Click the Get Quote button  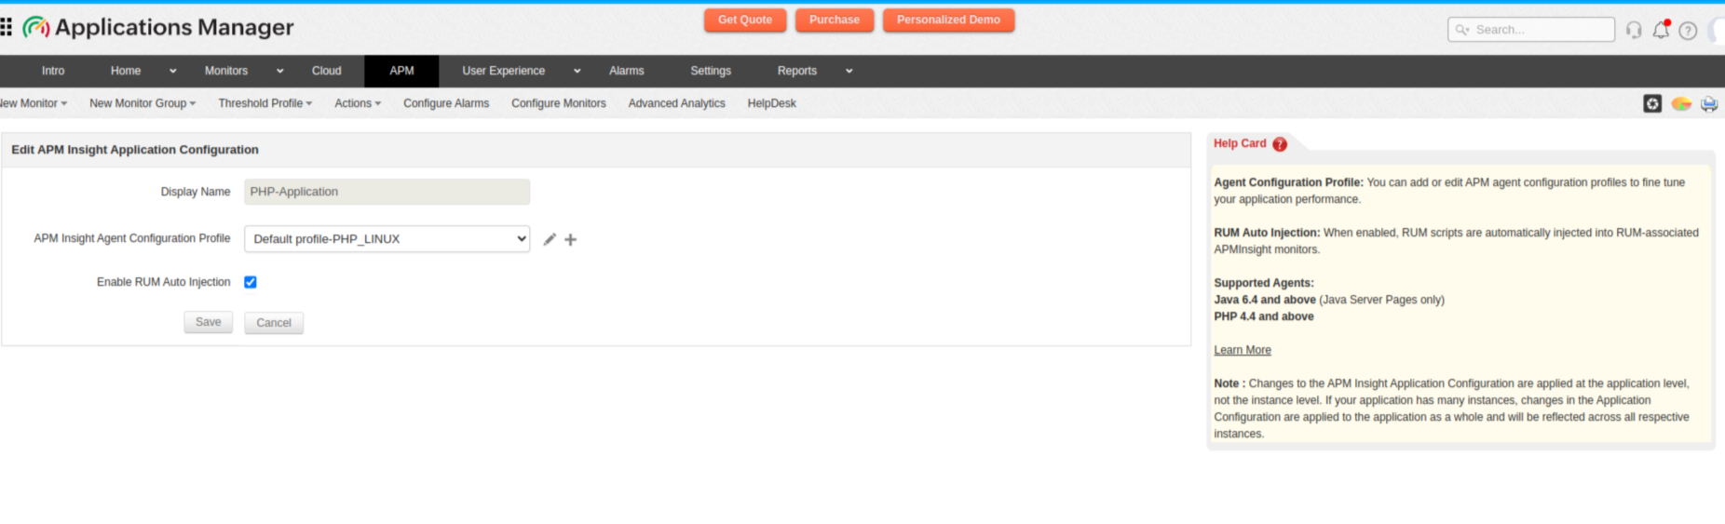pyautogui.click(x=745, y=20)
